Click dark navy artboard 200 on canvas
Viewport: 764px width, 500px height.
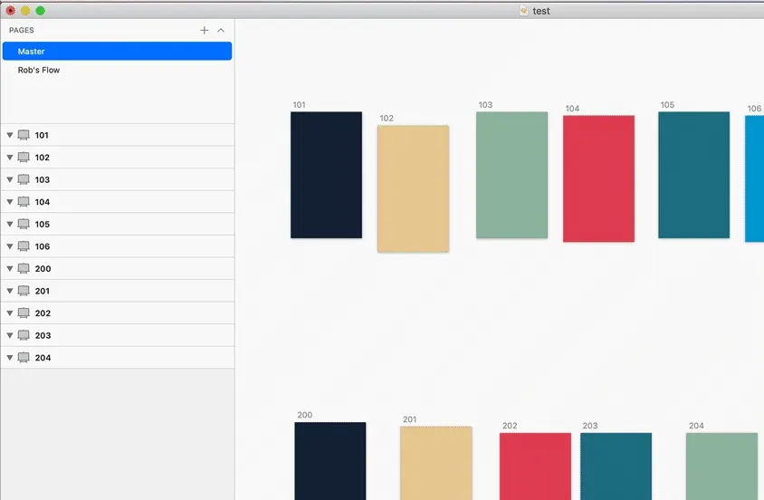click(x=330, y=461)
